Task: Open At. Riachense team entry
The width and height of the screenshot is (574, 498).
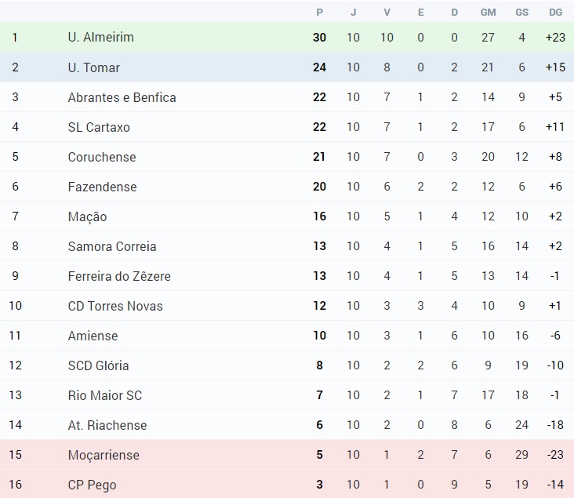Action: [107, 425]
